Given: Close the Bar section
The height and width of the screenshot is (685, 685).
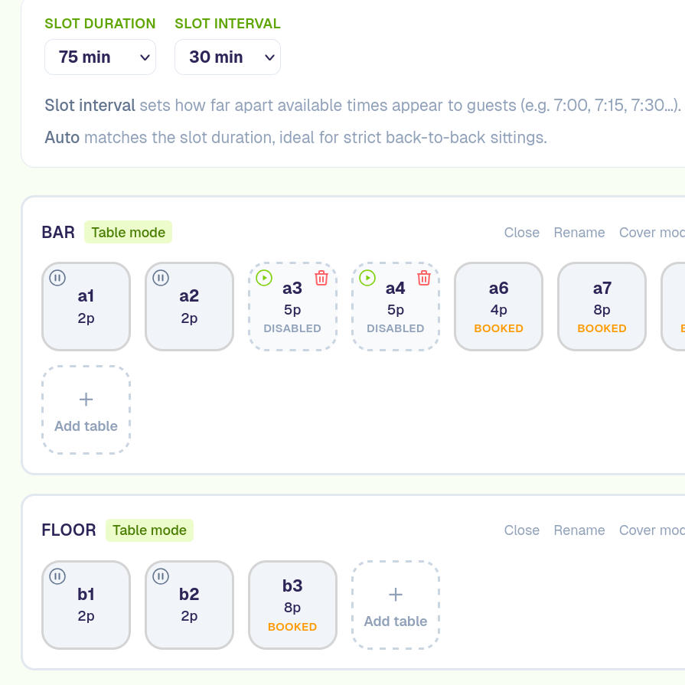Looking at the screenshot, I should 522,233.
